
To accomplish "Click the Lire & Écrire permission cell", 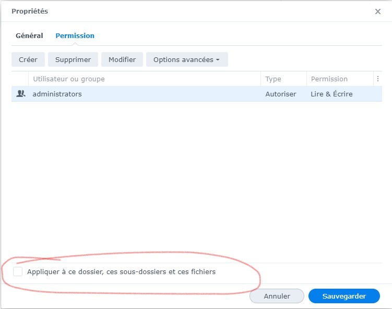I will [x=331, y=94].
